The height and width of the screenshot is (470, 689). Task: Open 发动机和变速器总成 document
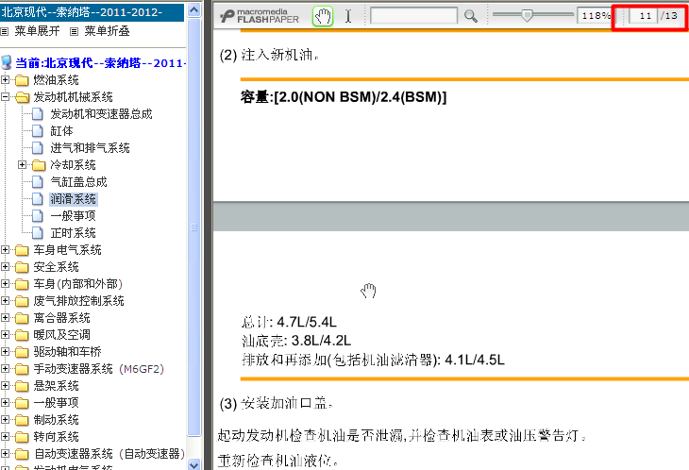coord(101,114)
